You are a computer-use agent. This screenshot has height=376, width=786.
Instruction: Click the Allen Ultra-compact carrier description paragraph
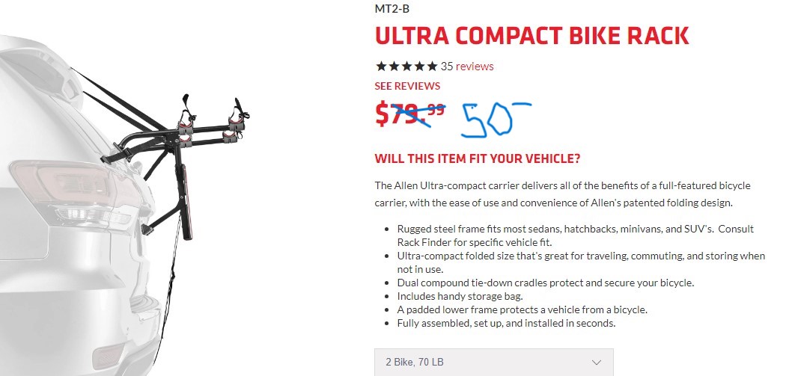tap(552, 194)
